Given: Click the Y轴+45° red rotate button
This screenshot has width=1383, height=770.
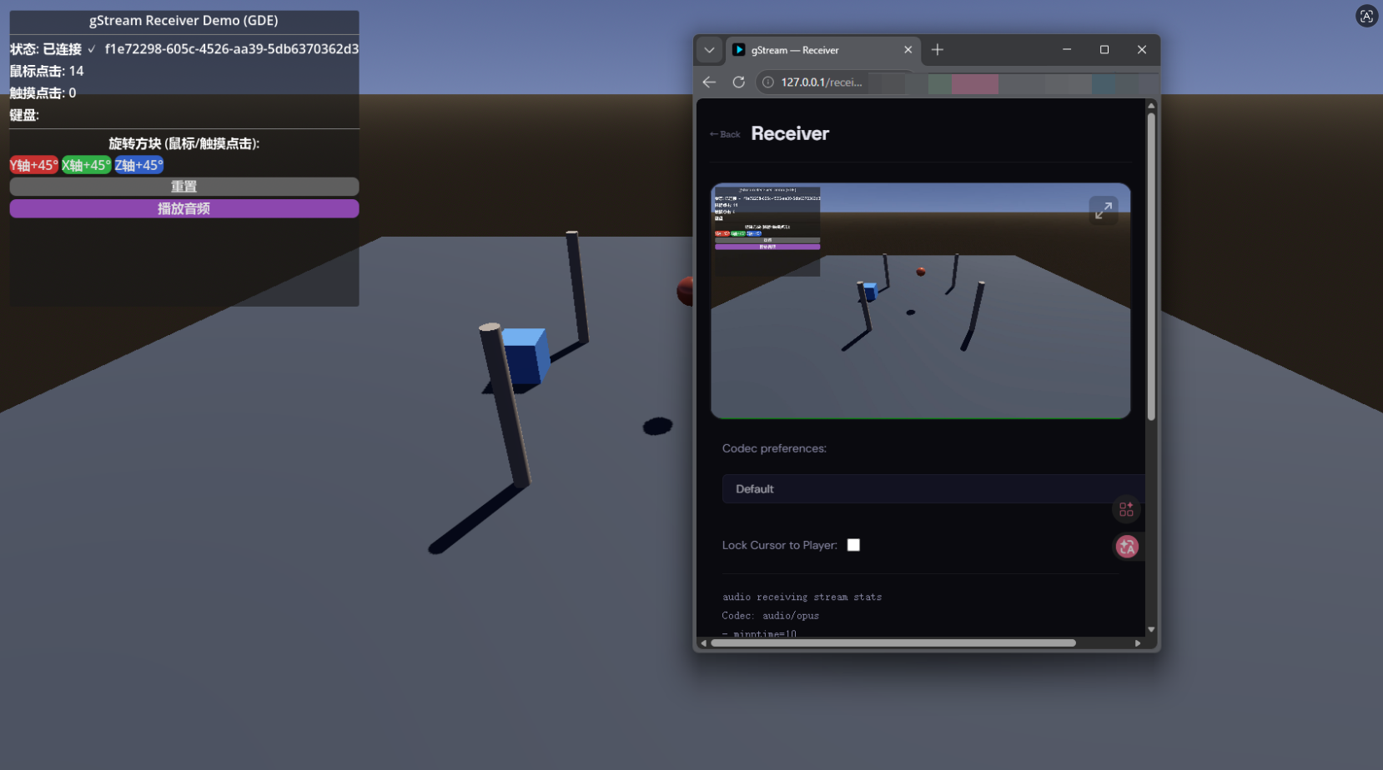Looking at the screenshot, I should click(34, 165).
